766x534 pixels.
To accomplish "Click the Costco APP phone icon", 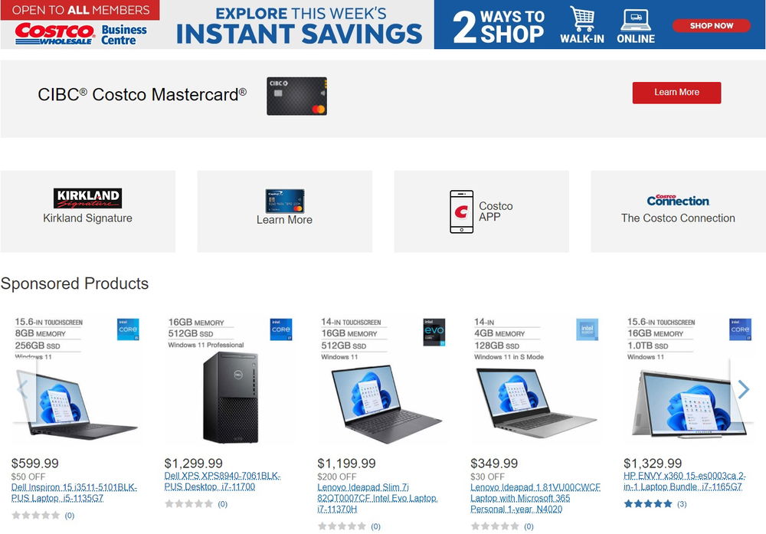I will point(461,211).
